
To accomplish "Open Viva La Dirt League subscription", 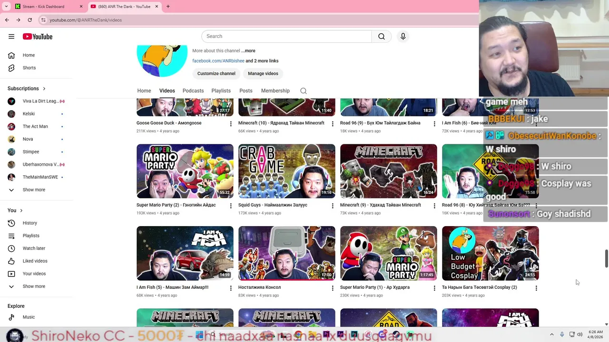I will click(x=37, y=101).
